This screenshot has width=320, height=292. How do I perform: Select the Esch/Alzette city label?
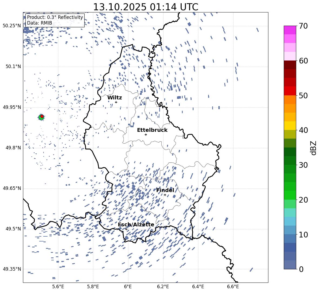click(136, 225)
